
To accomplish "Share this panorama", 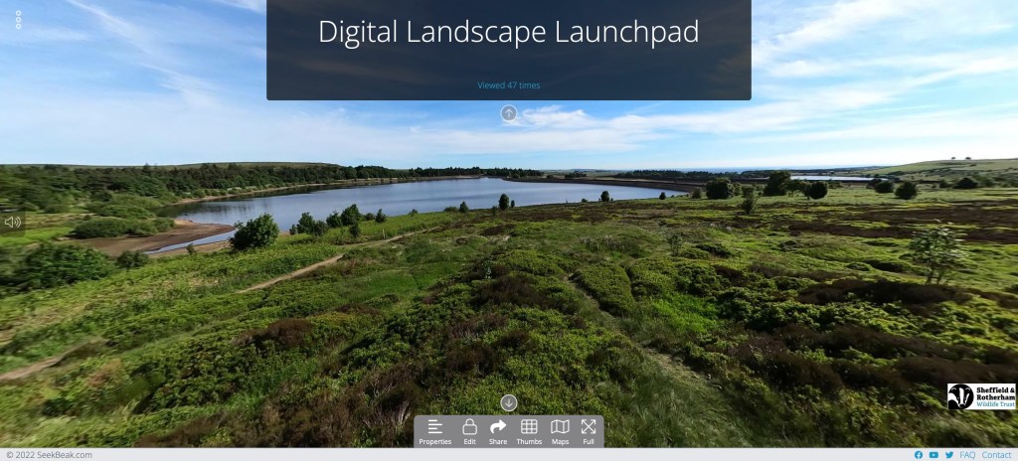I will pyautogui.click(x=498, y=431).
